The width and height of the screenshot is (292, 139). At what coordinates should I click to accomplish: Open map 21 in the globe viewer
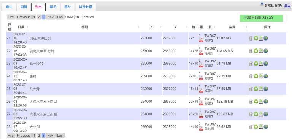266,38
